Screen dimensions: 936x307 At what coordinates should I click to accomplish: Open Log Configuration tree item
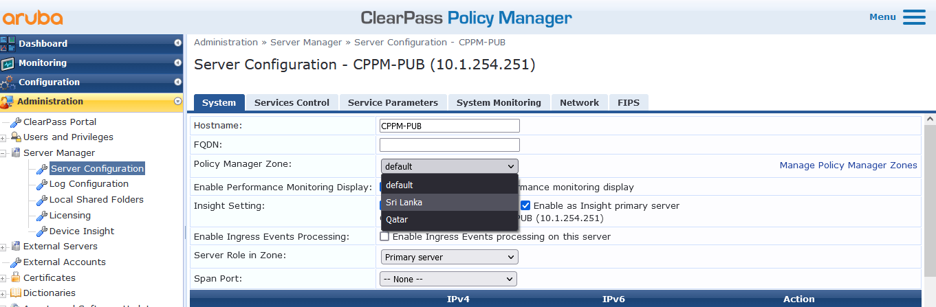(89, 183)
